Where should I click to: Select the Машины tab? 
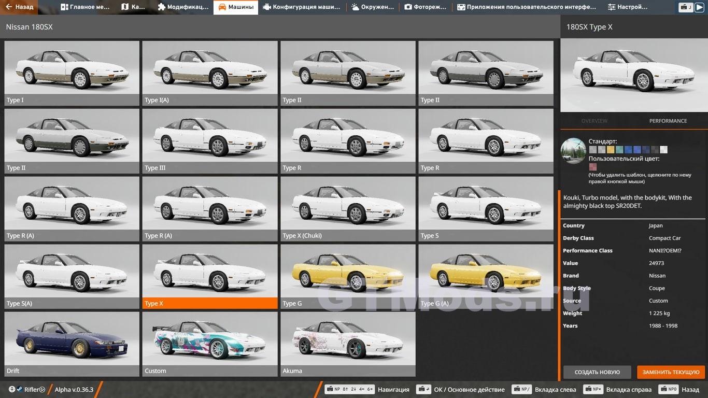[236, 7]
